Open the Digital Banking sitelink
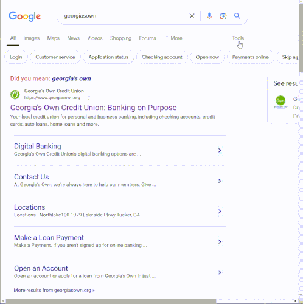Viewport: 303px width, 304px height. tap(38, 147)
